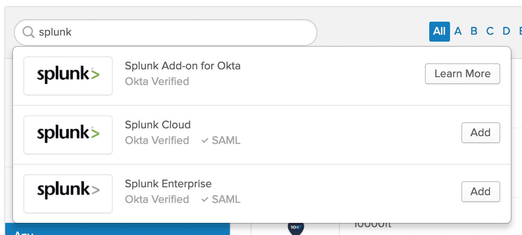Click 'Okta Verified' under Splunk Enterprise
This screenshot has height=235, width=522.
pos(157,199)
